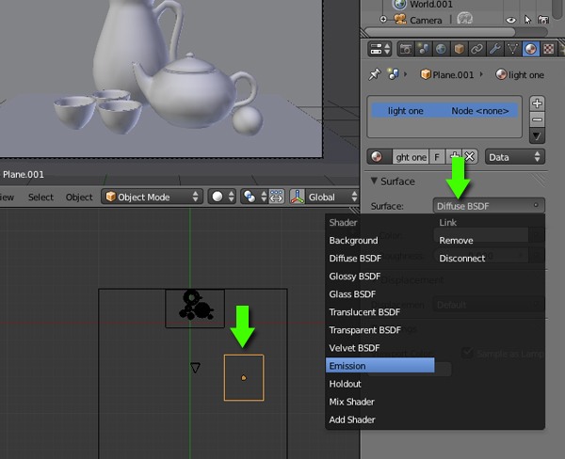Choose Background shader
This screenshot has height=459, width=565.
point(353,241)
